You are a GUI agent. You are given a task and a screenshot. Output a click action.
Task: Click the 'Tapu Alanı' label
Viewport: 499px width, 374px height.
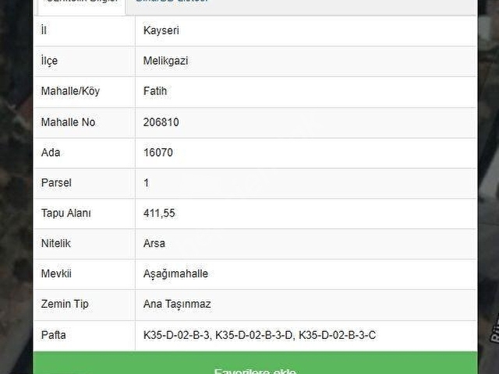pos(65,213)
